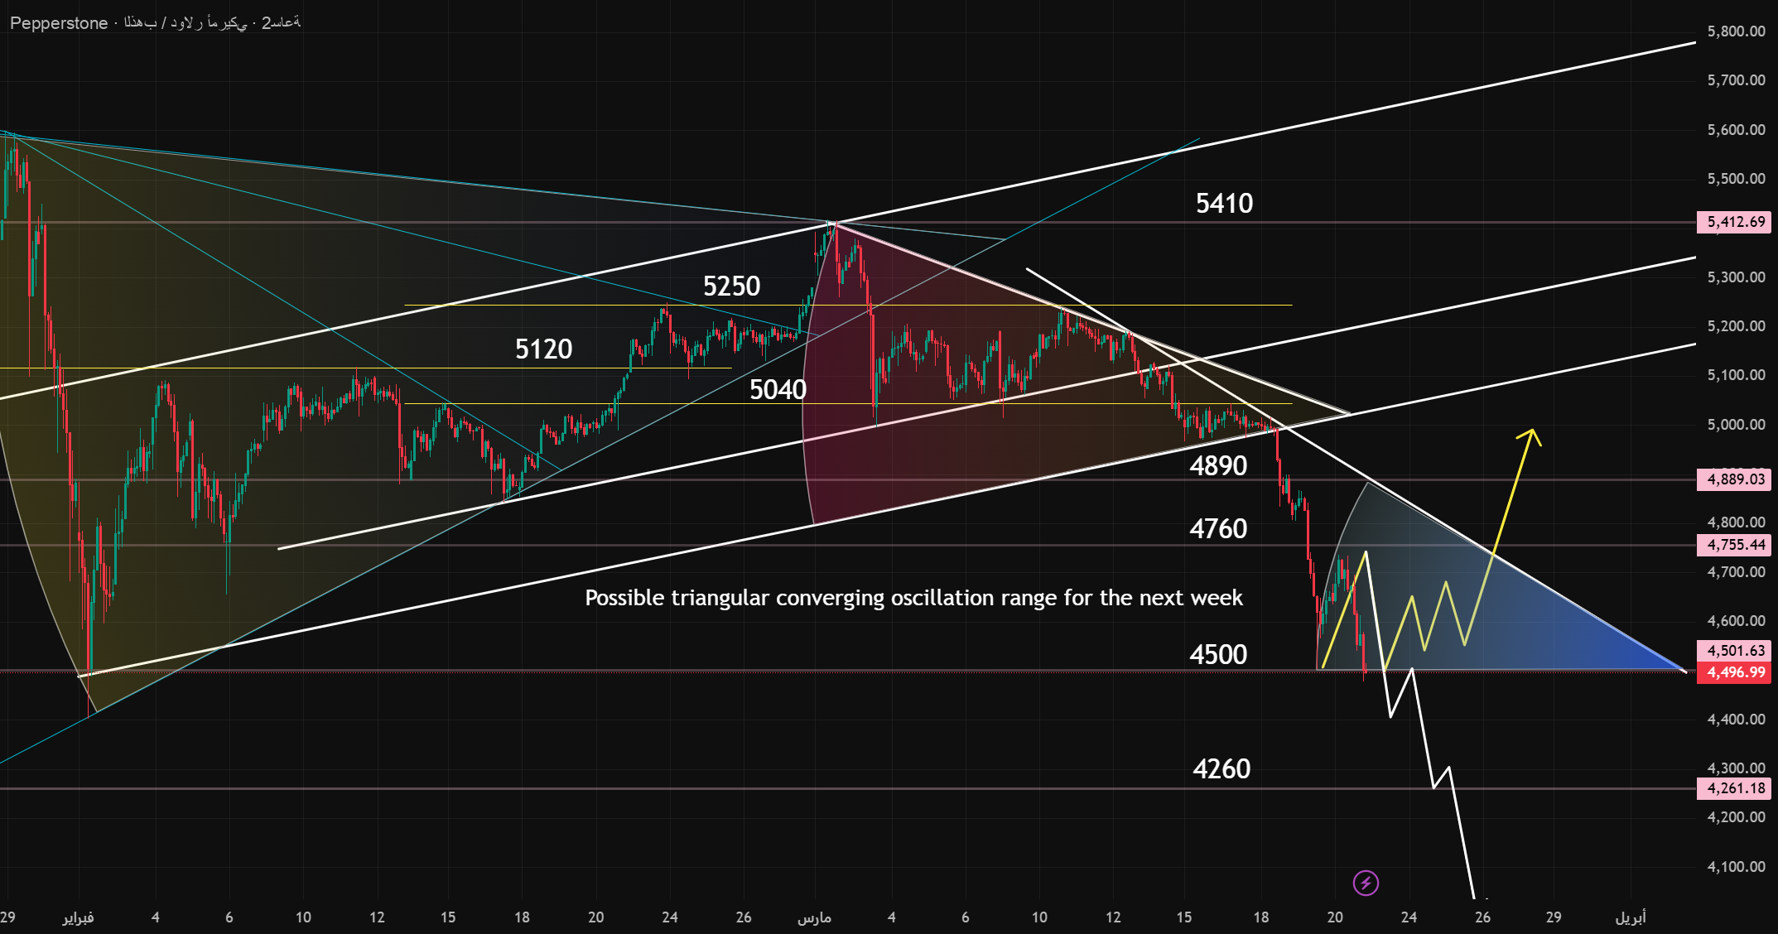Select the 5120 level text label

point(543,349)
